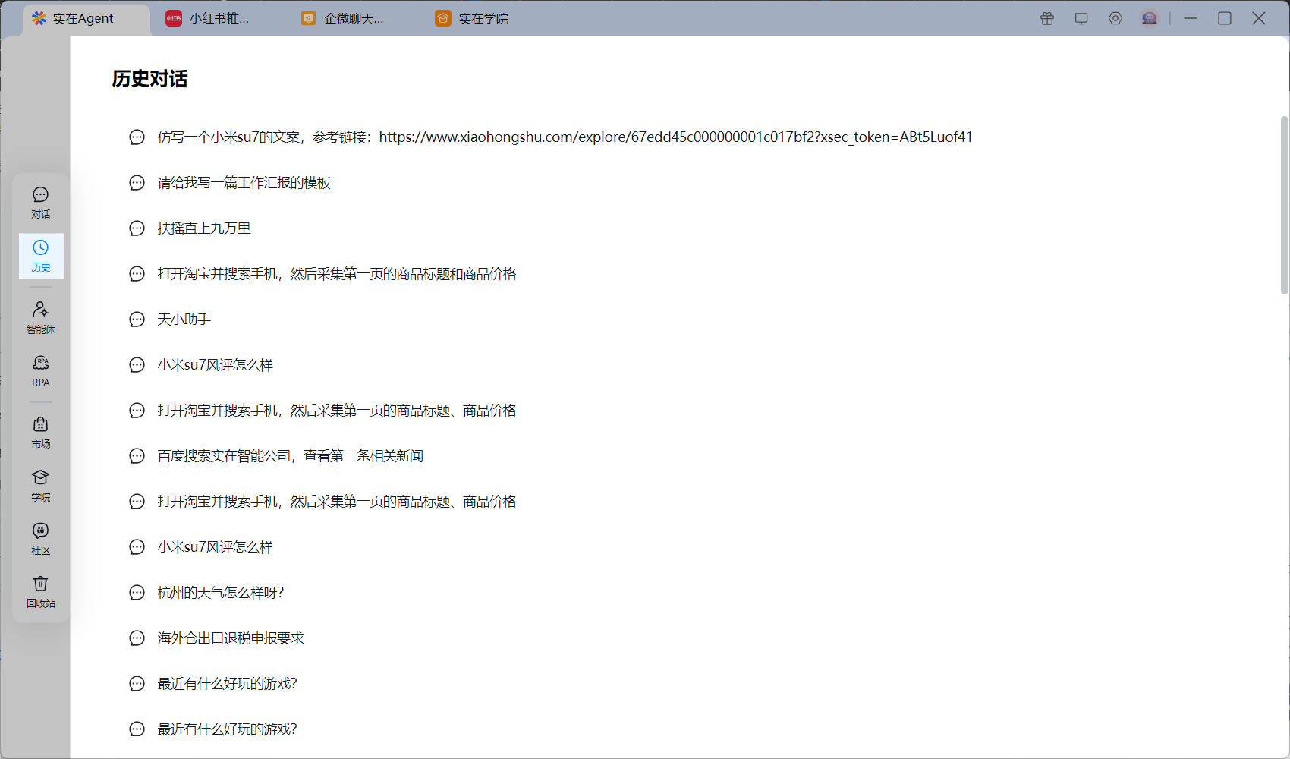Open conversation 请给我写一篇工作汇报的模板

244,183
